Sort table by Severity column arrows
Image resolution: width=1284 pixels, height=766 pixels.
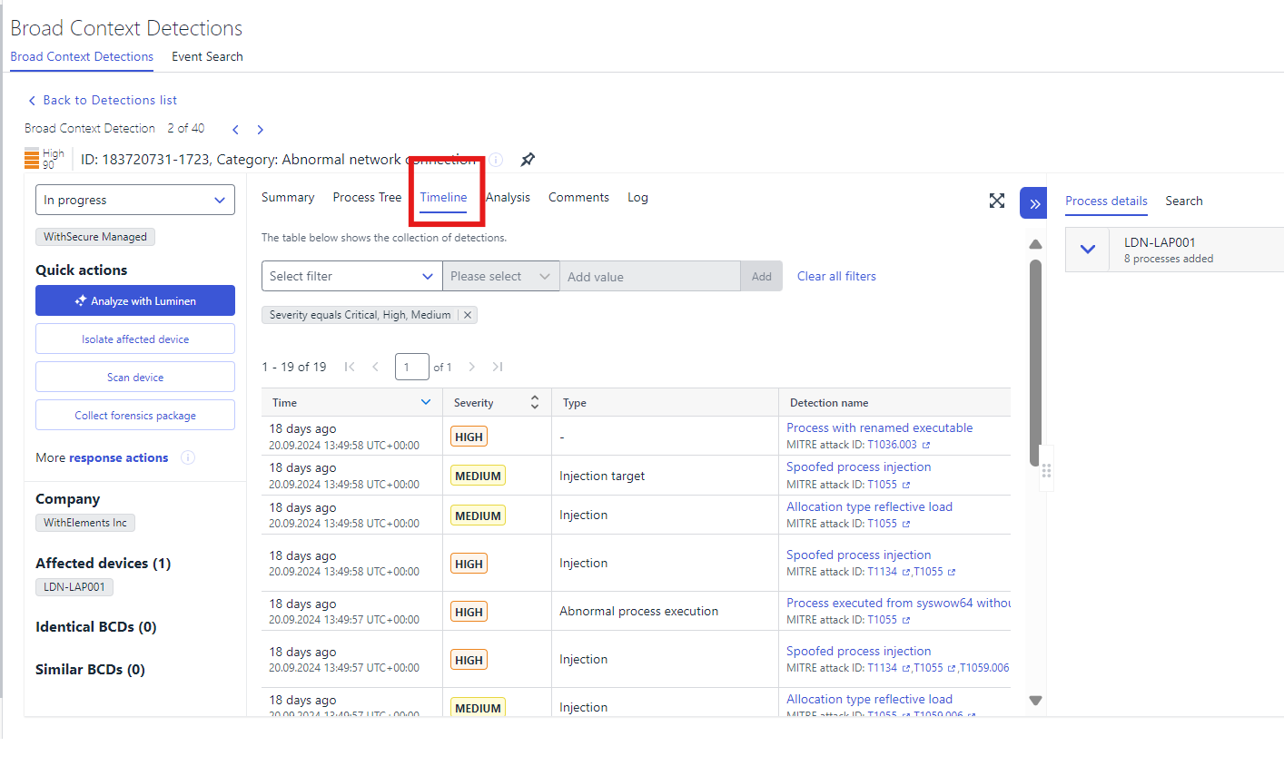[x=535, y=402]
